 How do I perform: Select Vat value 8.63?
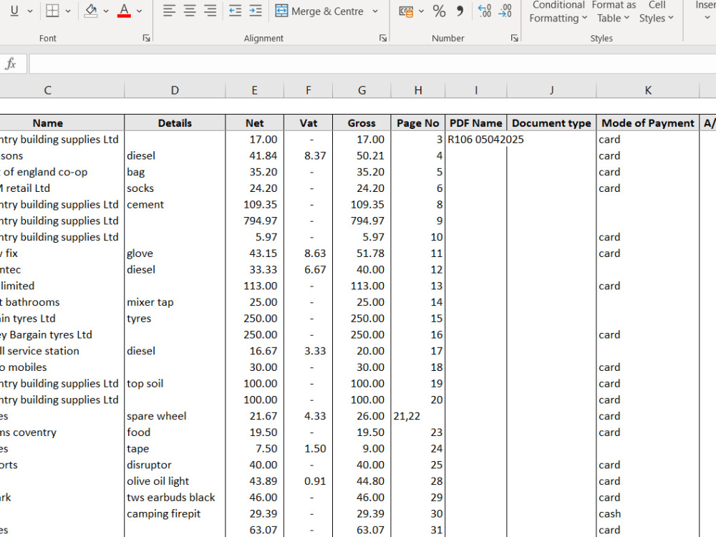click(308, 253)
